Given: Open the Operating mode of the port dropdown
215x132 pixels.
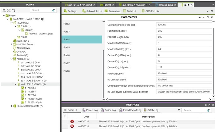Looking at the screenshot, I should (x=184, y=25).
